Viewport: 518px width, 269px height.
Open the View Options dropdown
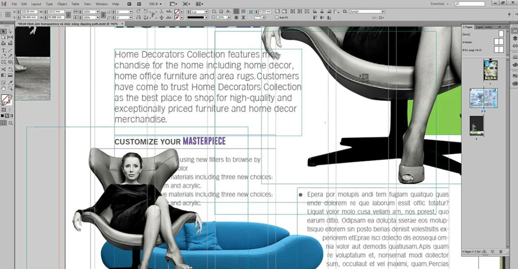click(173, 4)
